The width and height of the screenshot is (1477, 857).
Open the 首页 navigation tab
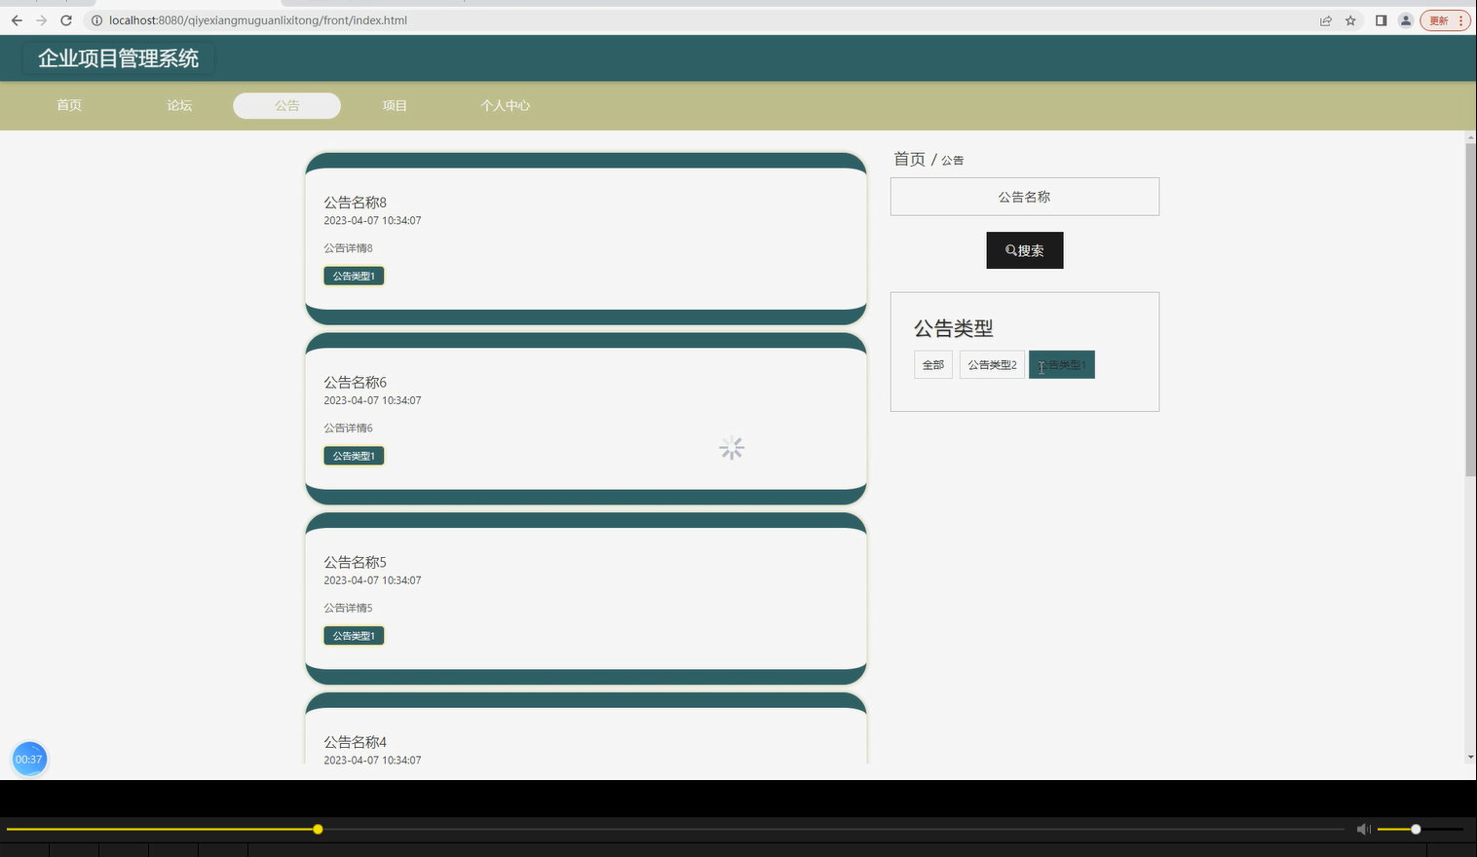[69, 105]
